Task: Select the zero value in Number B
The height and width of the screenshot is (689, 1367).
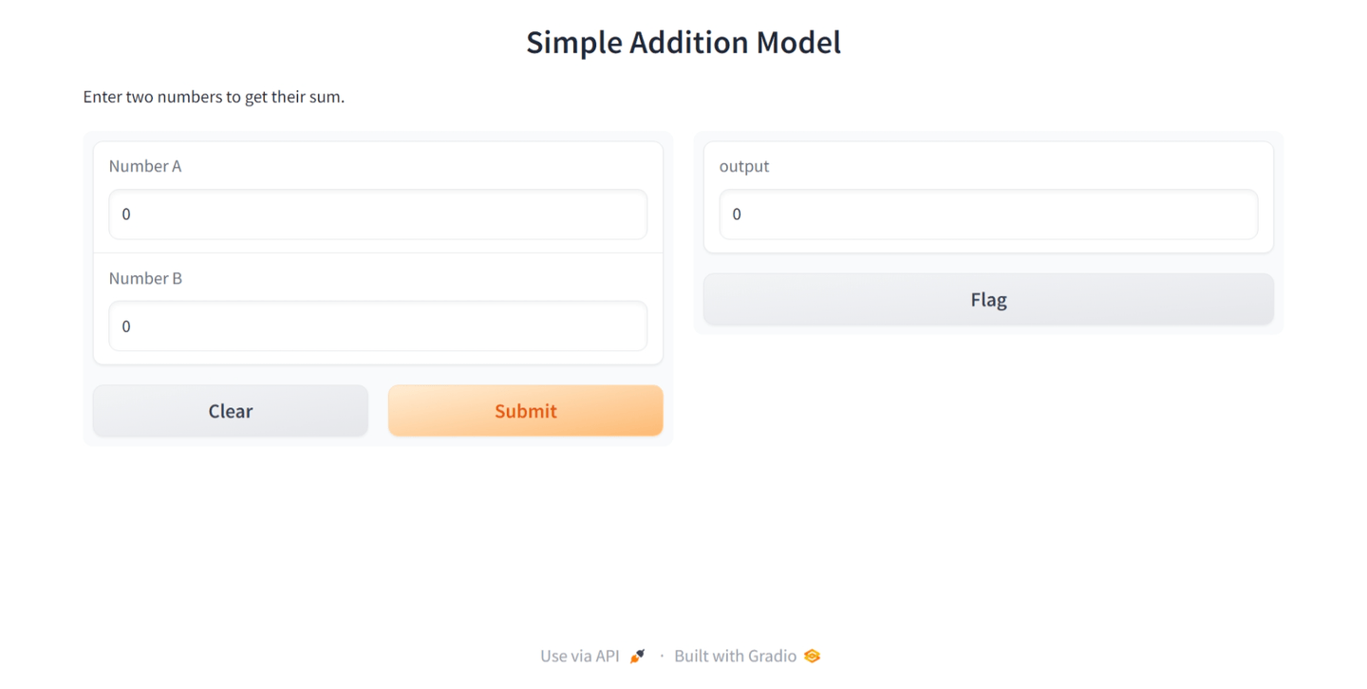Action: click(126, 326)
